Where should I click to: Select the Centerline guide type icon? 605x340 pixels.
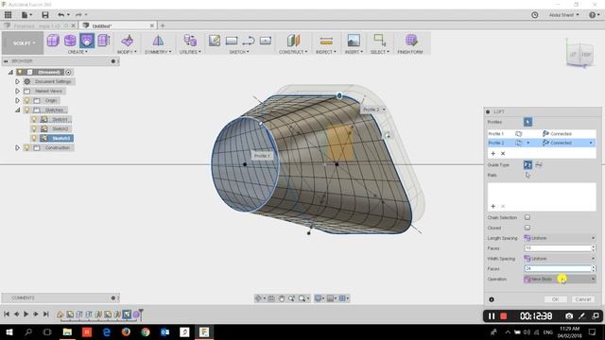coord(539,165)
